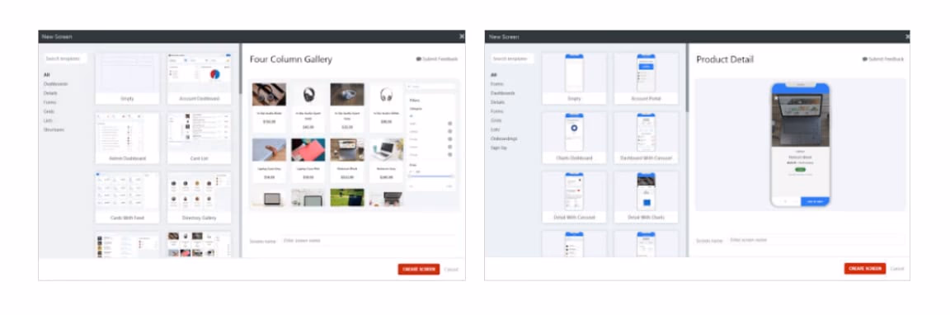950x315 pixels.
Task: Close the Product Detail New Screen dialog
Action: click(907, 36)
